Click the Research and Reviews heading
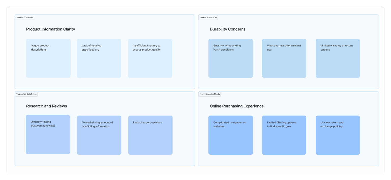This screenshot has width=391, height=180. pyautogui.click(x=47, y=106)
